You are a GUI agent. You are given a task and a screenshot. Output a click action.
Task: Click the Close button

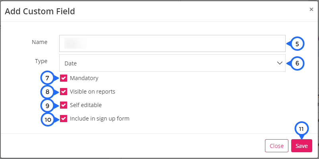276,146
